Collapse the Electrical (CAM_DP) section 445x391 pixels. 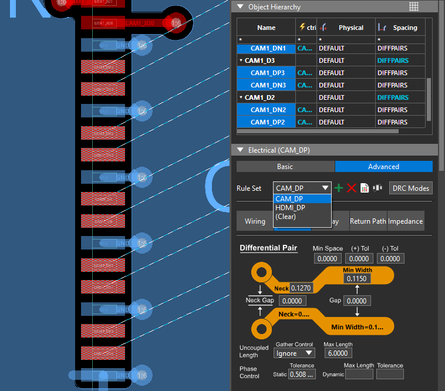[x=240, y=150]
